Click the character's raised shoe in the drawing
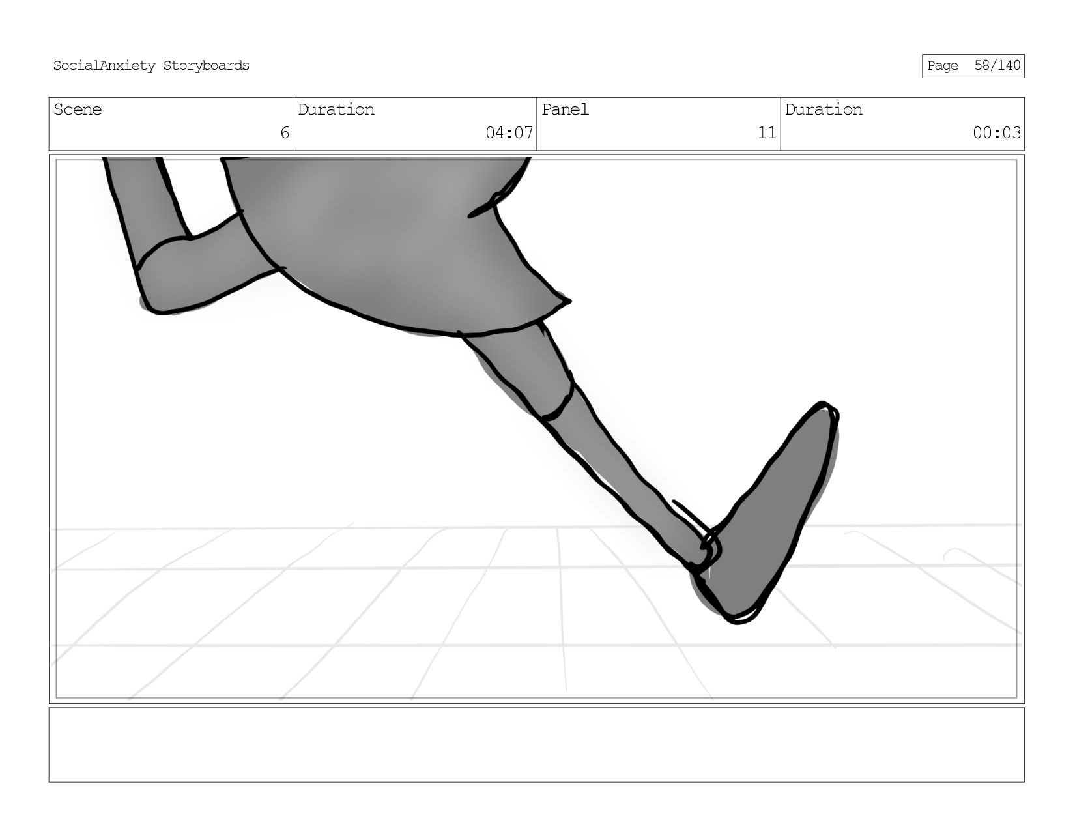 coord(766,514)
